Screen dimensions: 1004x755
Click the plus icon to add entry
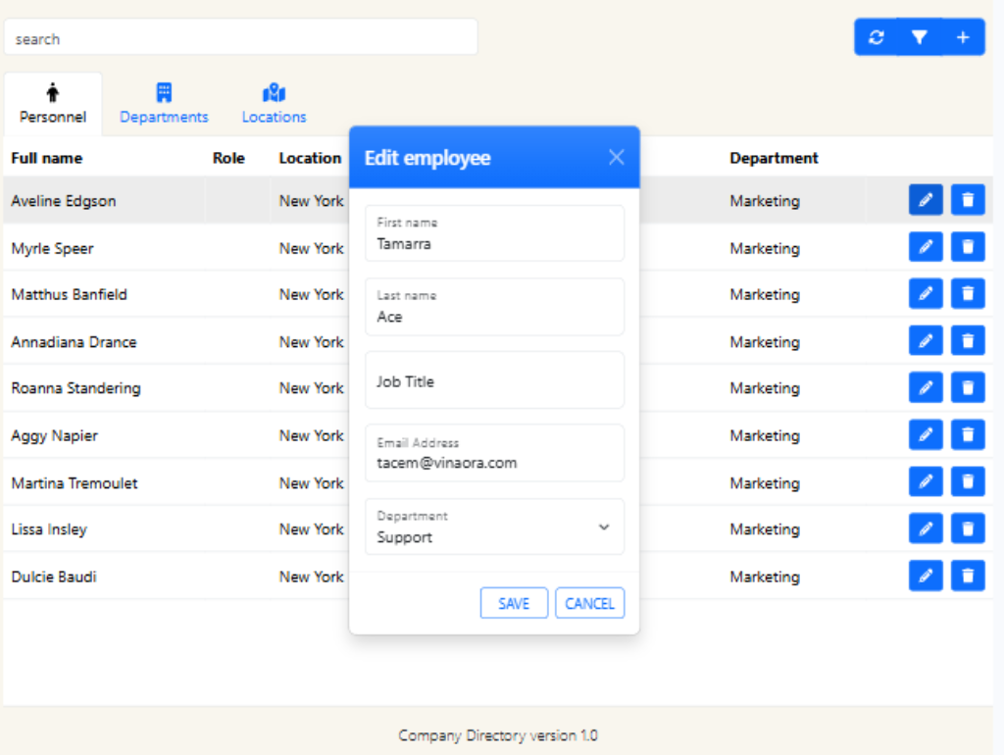point(963,37)
